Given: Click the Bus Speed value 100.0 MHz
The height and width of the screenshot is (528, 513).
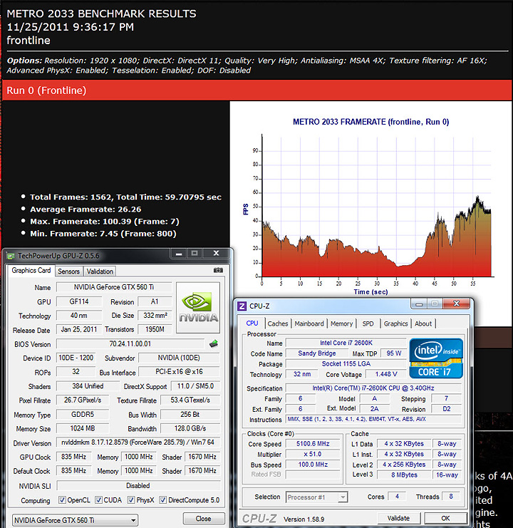Looking at the screenshot, I should 313,465.
